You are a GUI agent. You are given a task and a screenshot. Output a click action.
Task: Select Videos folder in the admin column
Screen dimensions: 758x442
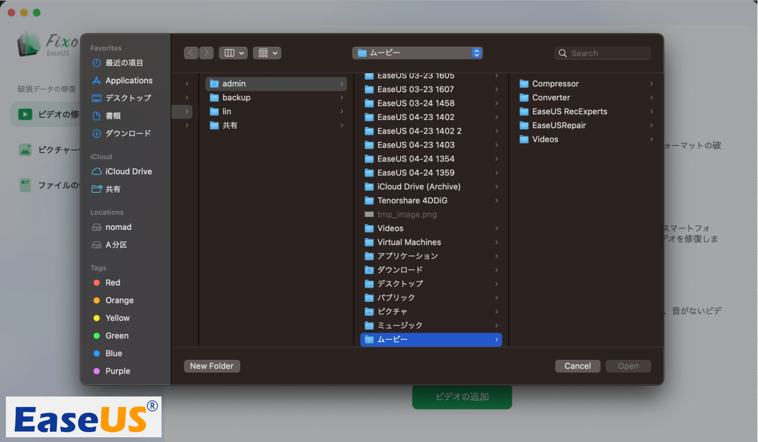[431, 228]
